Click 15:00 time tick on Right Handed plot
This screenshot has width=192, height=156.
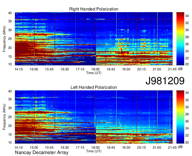pos(34,69)
